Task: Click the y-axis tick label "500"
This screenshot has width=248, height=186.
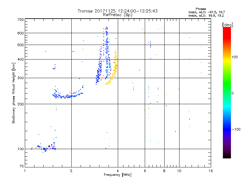Action: (x=21, y=45)
